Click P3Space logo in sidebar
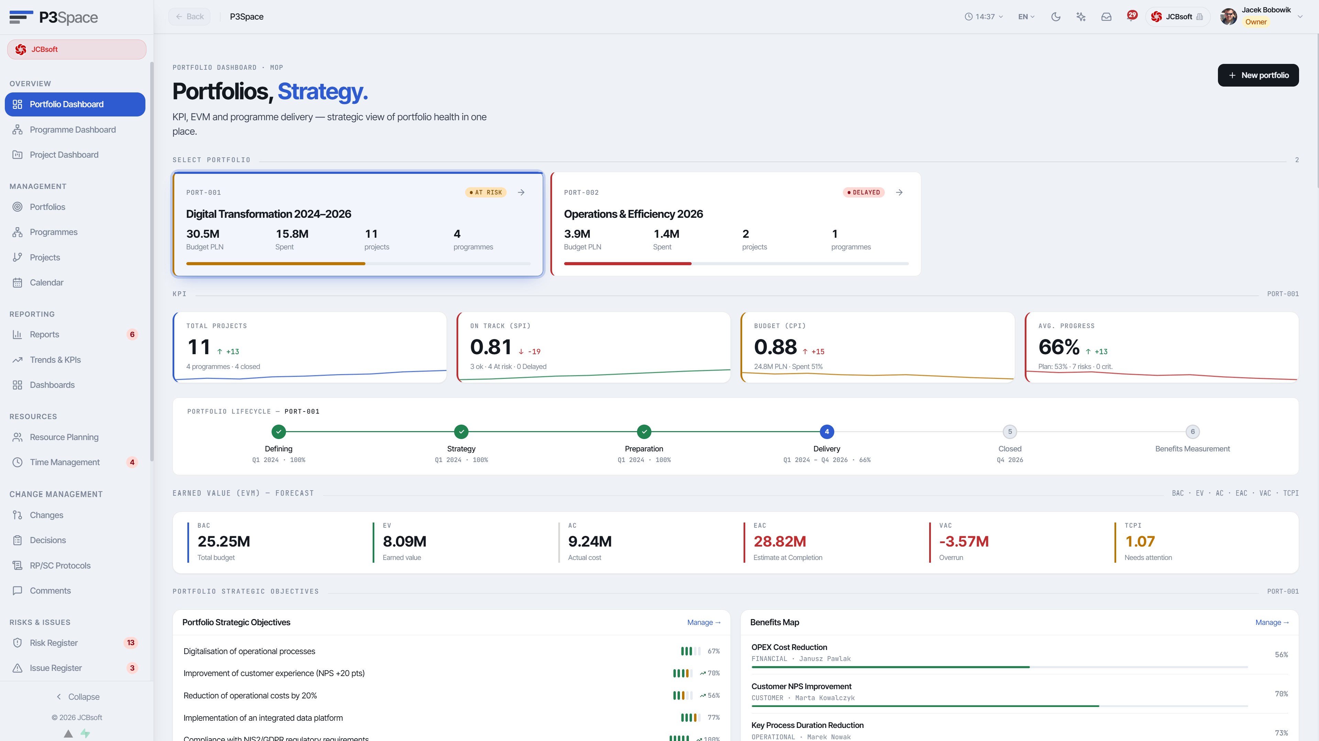The width and height of the screenshot is (1319, 741). point(53,18)
